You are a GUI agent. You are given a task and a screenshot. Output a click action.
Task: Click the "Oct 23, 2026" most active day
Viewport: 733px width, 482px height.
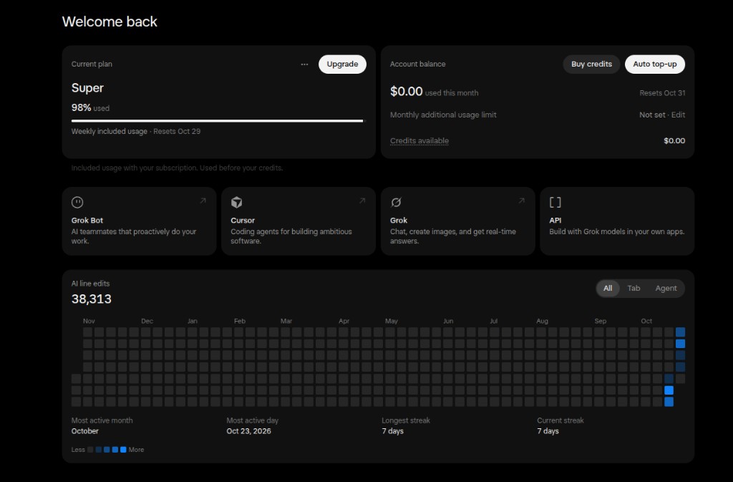coord(248,431)
